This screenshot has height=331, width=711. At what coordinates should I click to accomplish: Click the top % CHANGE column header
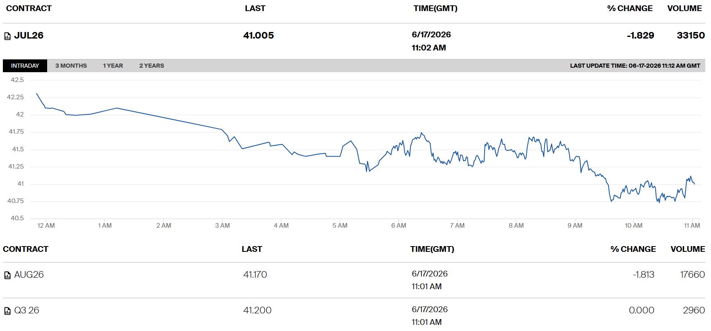click(630, 8)
